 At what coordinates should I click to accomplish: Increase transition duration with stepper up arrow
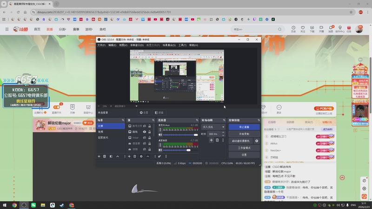223,133
